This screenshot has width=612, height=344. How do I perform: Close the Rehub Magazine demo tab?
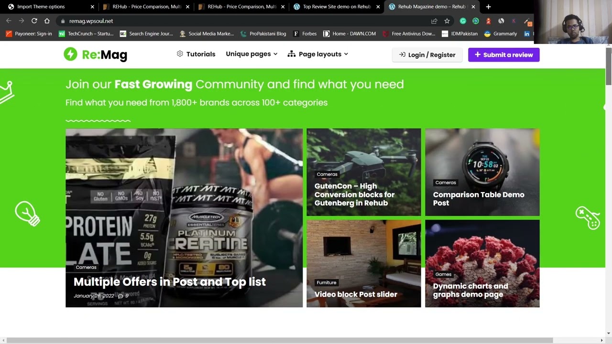tap(473, 7)
